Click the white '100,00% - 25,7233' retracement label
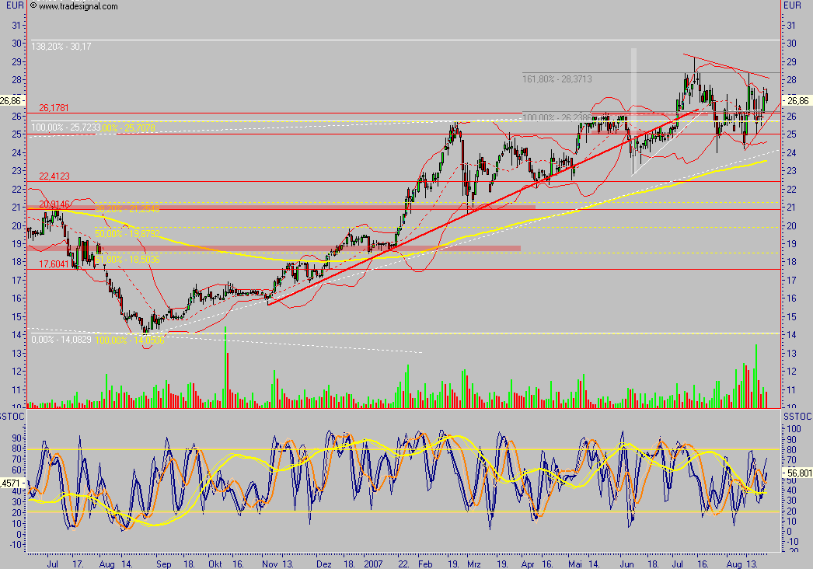This screenshot has height=569, width=813. [x=65, y=127]
